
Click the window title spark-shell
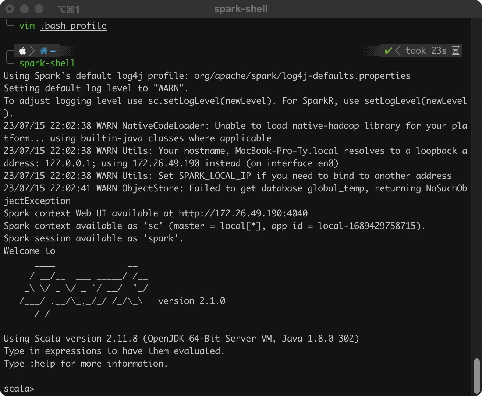[241, 9]
